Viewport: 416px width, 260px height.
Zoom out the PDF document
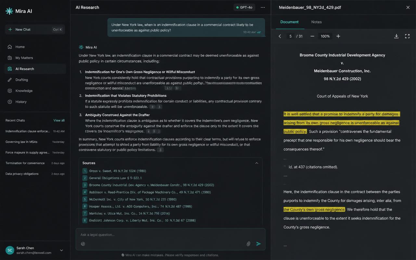coord(312,36)
